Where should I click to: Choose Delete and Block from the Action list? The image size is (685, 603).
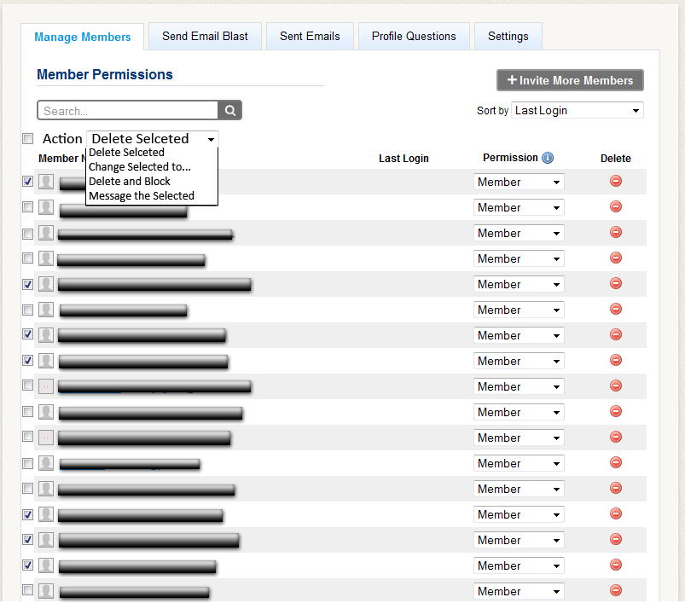tap(130, 182)
